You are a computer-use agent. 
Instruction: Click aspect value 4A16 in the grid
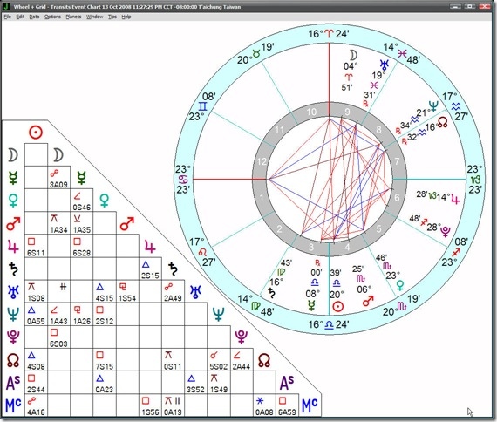tap(36, 412)
